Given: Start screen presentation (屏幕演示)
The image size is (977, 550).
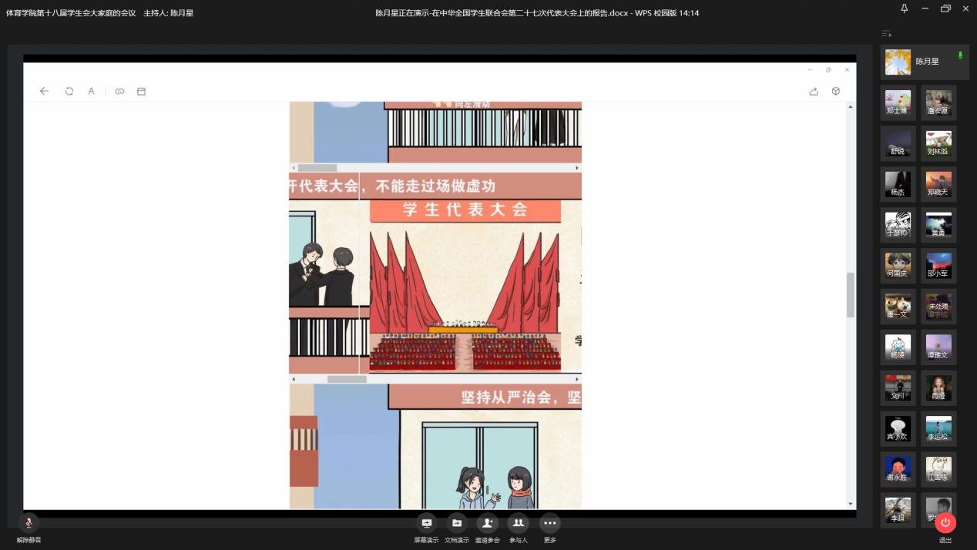Looking at the screenshot, I should [x=426, y=524].
